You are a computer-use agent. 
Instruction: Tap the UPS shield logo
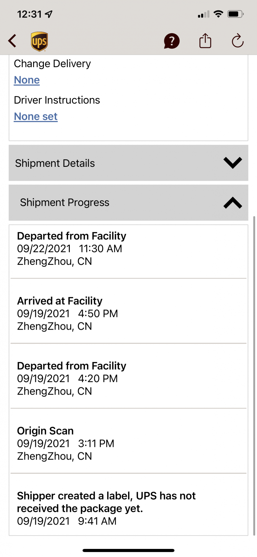click(x=39, y=41)
